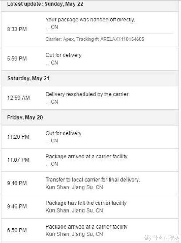Image resolution: width=181 pixels, height=243 pixels.
Task: Select the "Your package was handed off directly" status
Action: (x=90, y=20)
